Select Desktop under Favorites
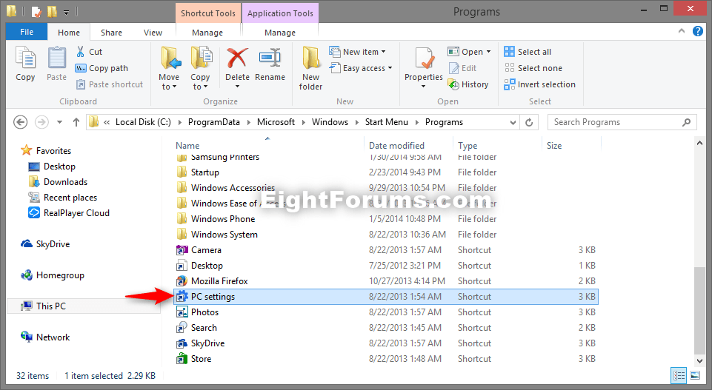The height and width of the screenshot is (390, 712). click(x=52, y=167)
